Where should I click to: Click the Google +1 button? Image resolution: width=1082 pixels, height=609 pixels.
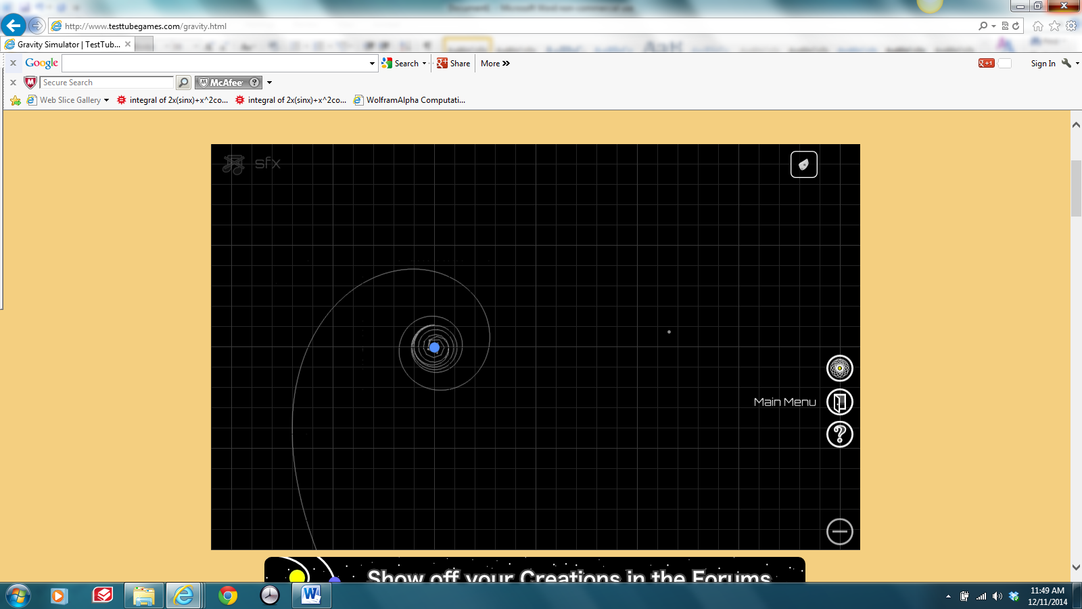tap(986, 63)
